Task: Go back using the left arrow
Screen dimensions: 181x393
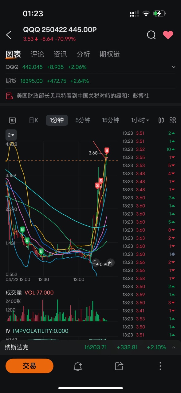Action: coord(9,35)
